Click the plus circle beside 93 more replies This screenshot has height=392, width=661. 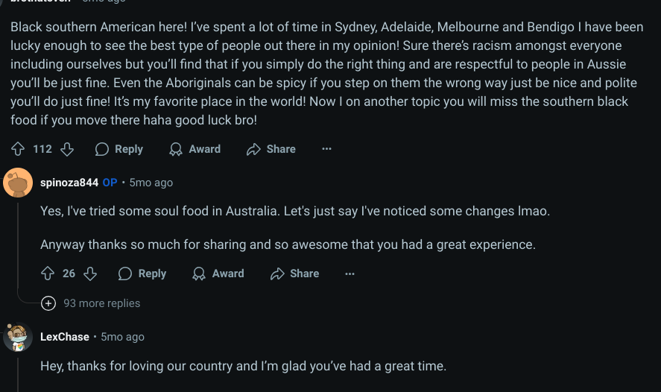(x=48, y=303)
